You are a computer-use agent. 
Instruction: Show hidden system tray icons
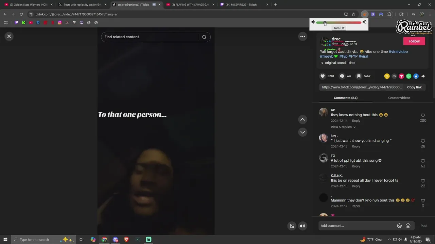pos(389,240)
